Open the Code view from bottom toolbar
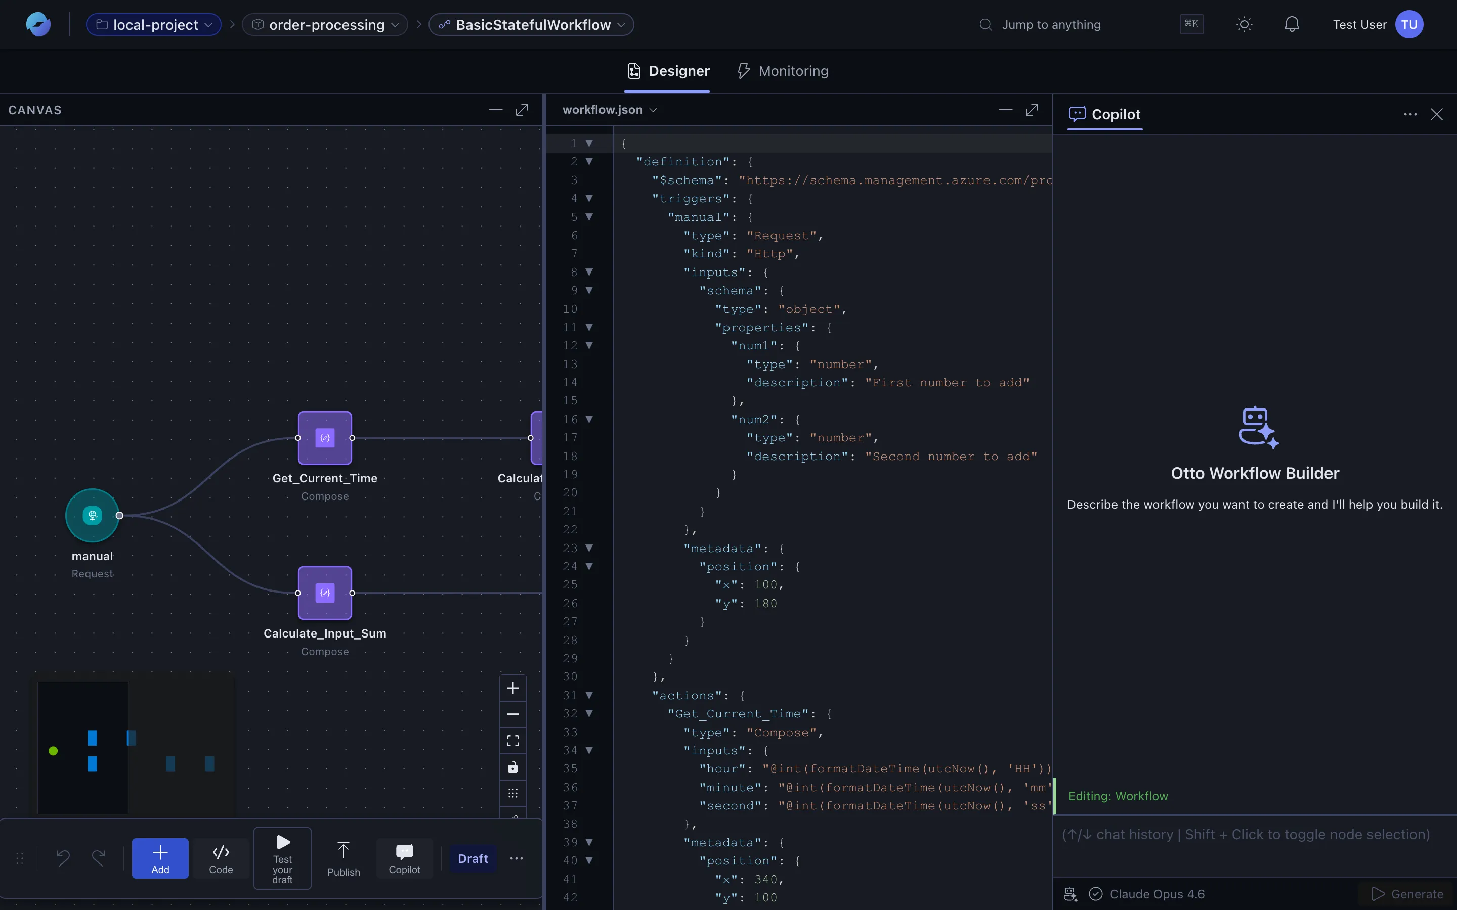The image size is (1457, 910). tap(221, 858)
